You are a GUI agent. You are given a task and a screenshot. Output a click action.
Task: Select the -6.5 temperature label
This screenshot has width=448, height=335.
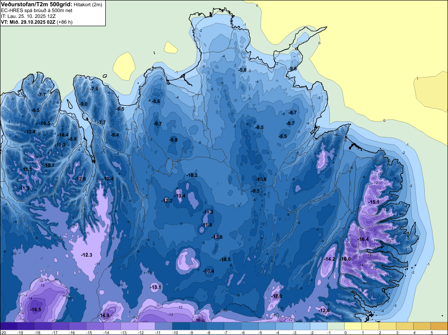tap(120, 109)
